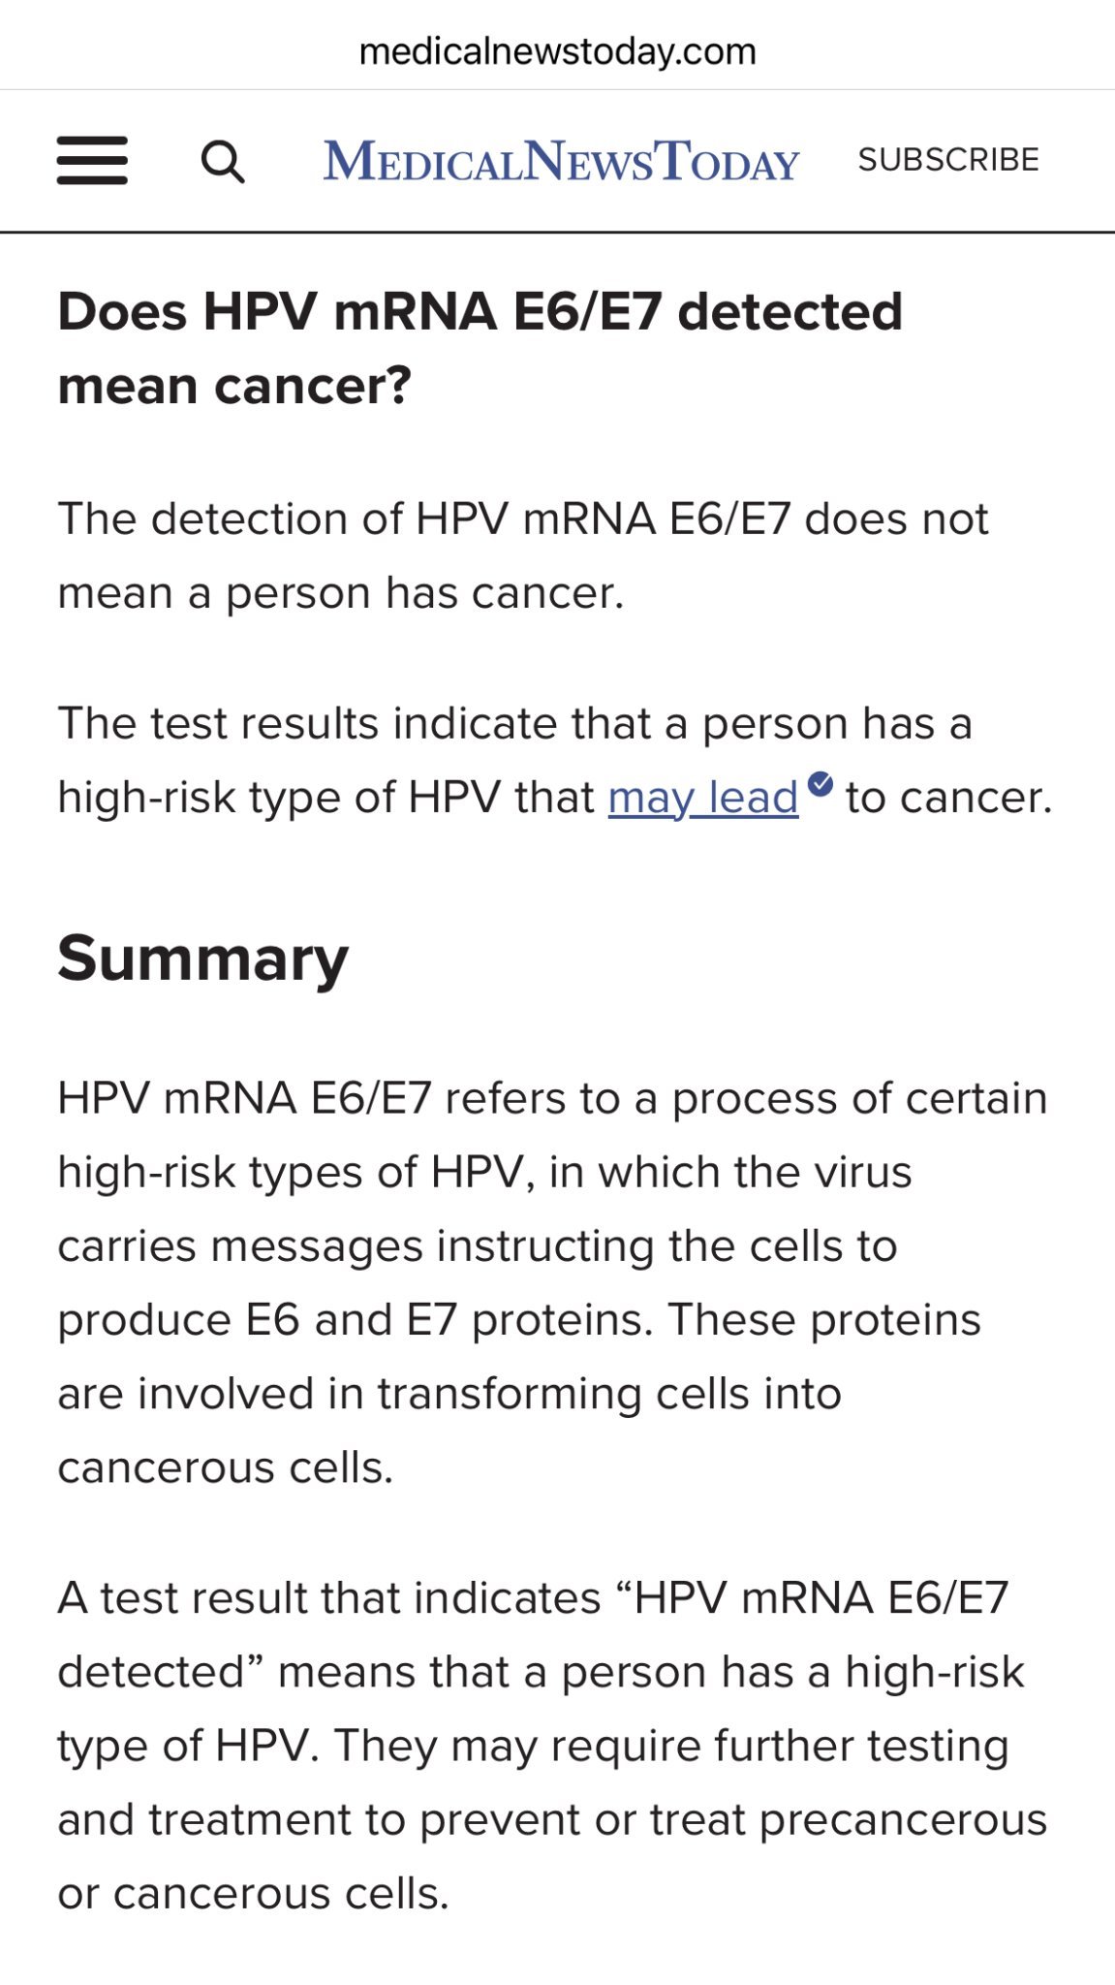Click the MedicalNewsToday logo
The height and width of the screenshot is (1985, 1115).
[561, 161]
